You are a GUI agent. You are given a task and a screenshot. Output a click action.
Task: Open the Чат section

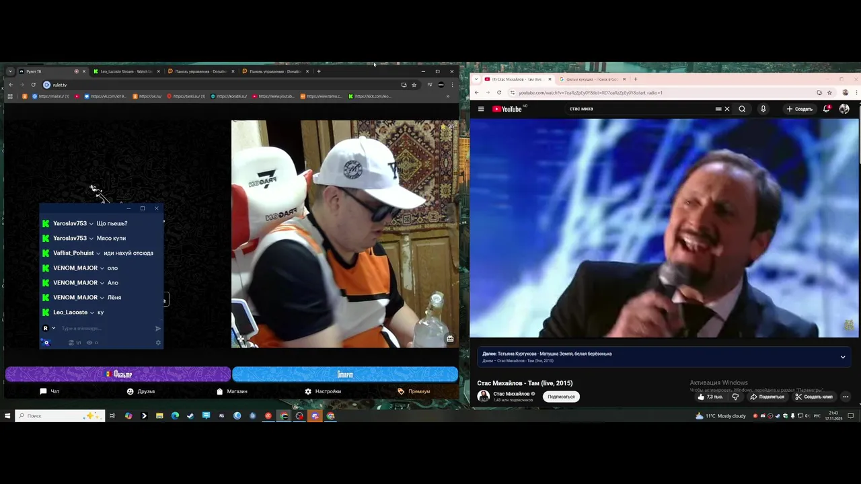(x=50, y=391)
